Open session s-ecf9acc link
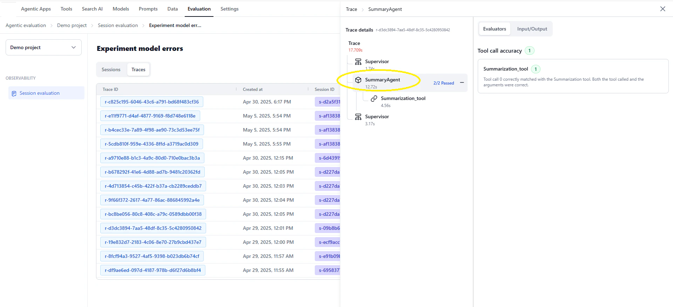 click(x=328, y=242)
